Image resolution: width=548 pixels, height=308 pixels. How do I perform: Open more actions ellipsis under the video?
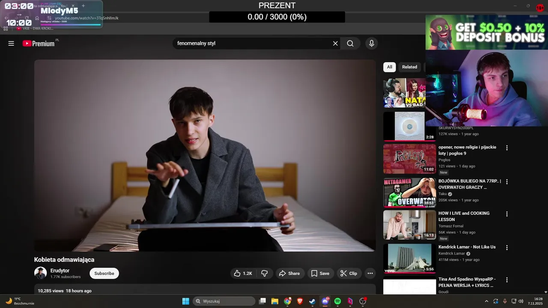pos(370,273)
